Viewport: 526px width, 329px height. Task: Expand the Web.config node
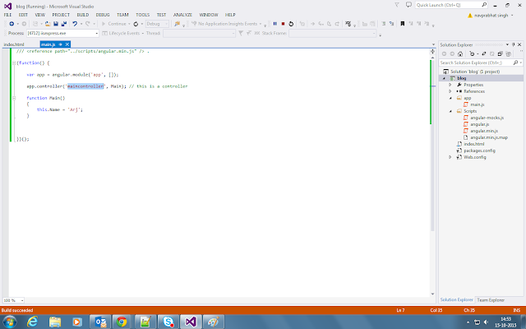point(450,157)
